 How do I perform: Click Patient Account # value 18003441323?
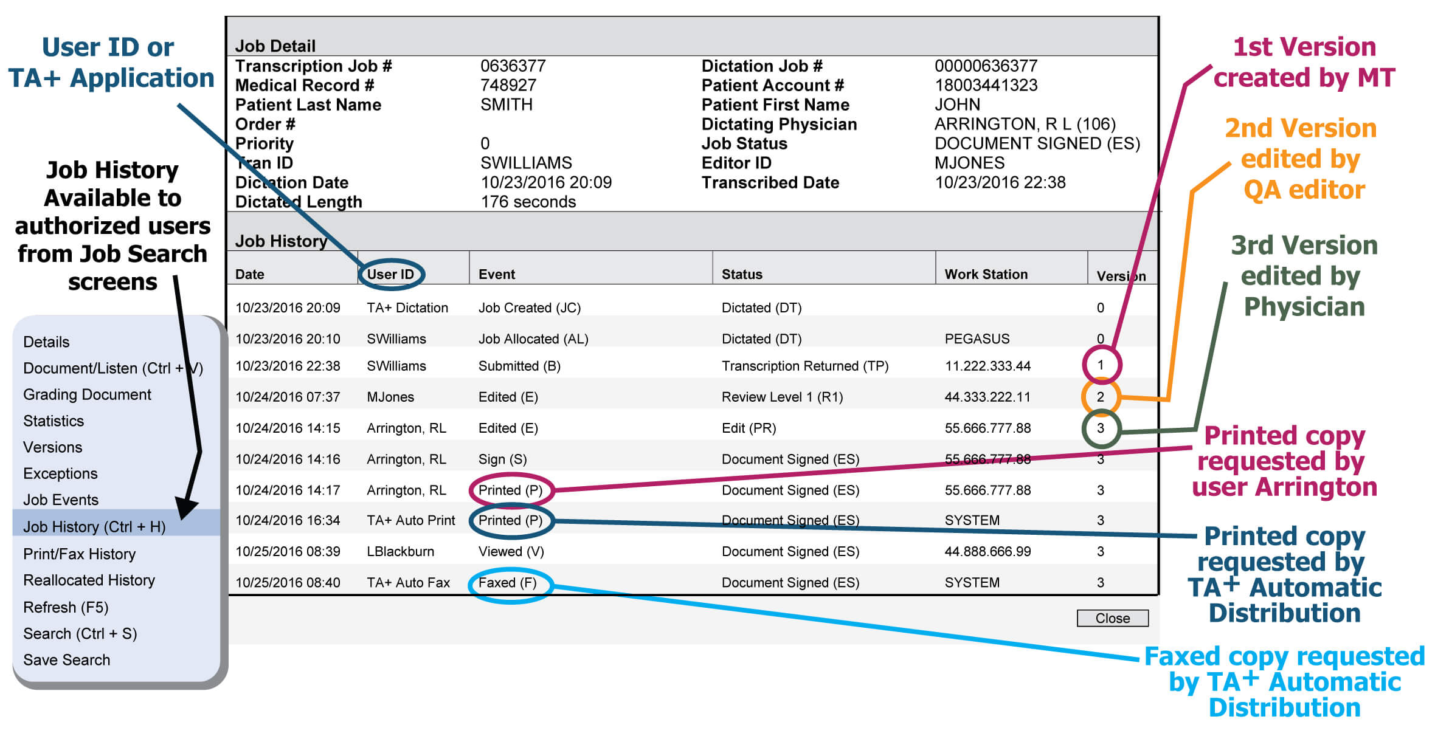[x=986, y=85]
